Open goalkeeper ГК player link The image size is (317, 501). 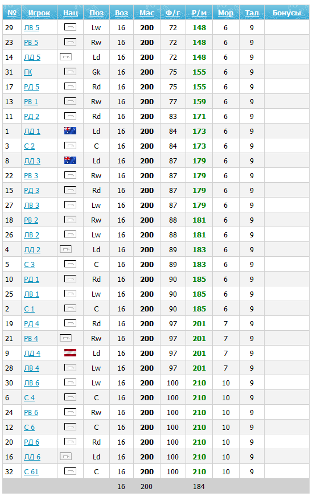(x=28, y=72)
